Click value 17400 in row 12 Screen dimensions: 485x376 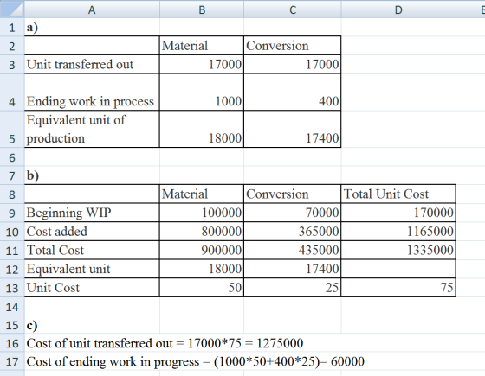(x=293, y=269)
